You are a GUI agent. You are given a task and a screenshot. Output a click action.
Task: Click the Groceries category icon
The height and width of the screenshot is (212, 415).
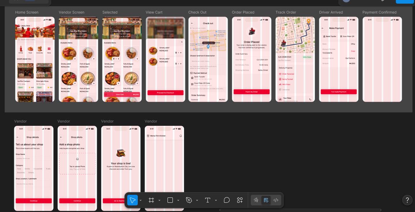tap(40, 49)
